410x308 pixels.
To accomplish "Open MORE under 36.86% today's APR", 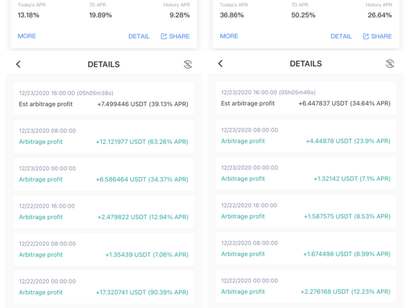I will click(x=229, y=36).
